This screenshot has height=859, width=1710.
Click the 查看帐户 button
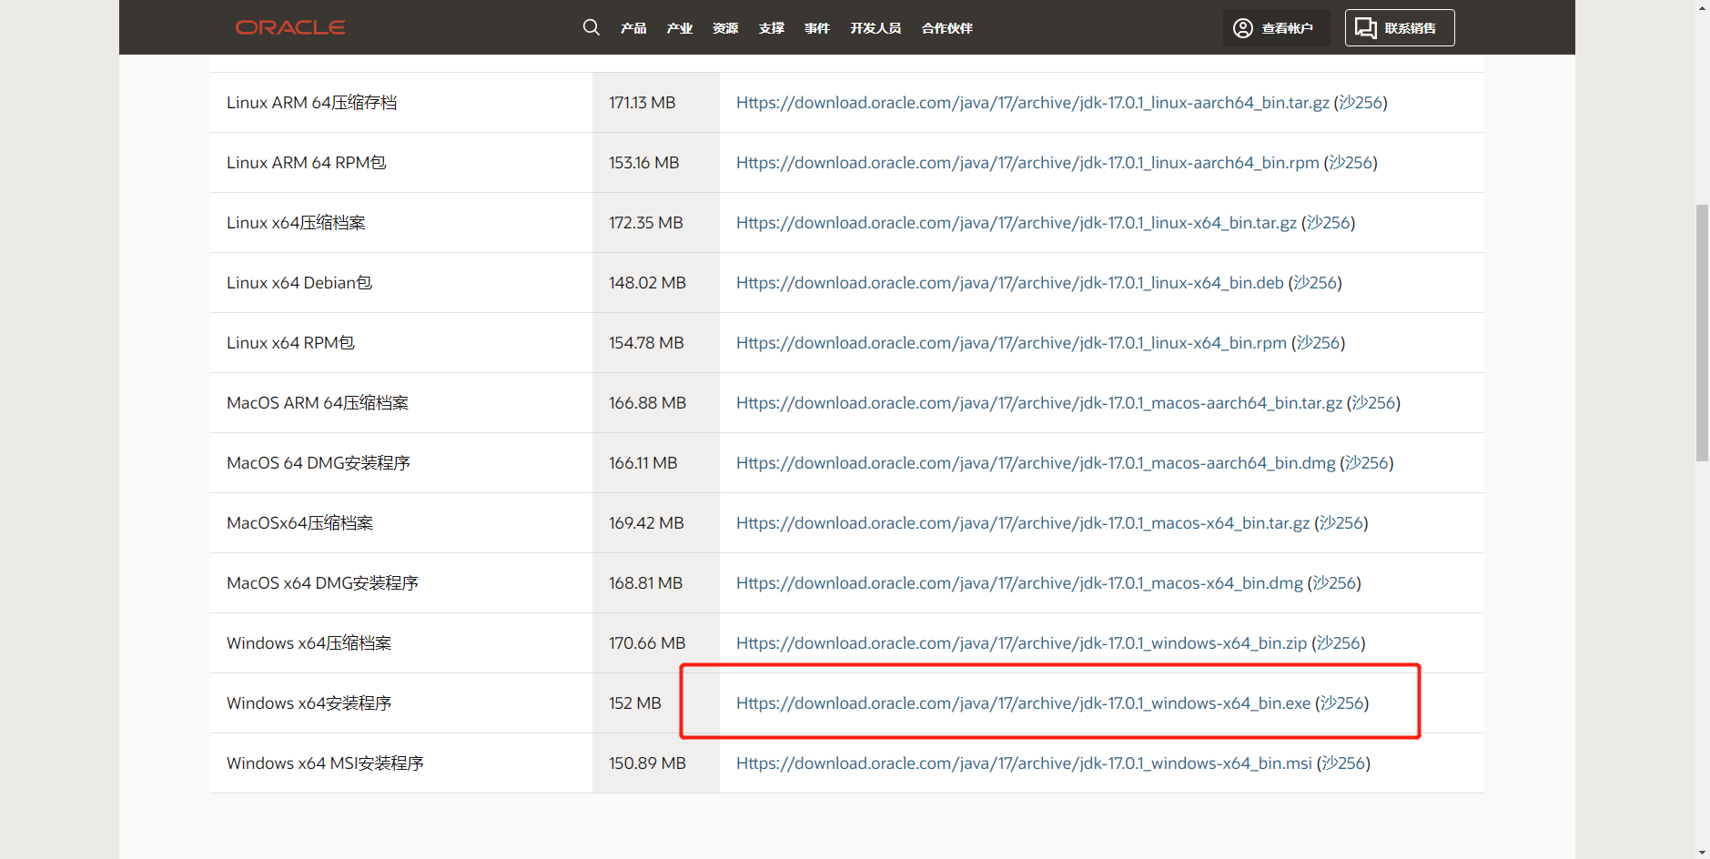coord(1277,28)
